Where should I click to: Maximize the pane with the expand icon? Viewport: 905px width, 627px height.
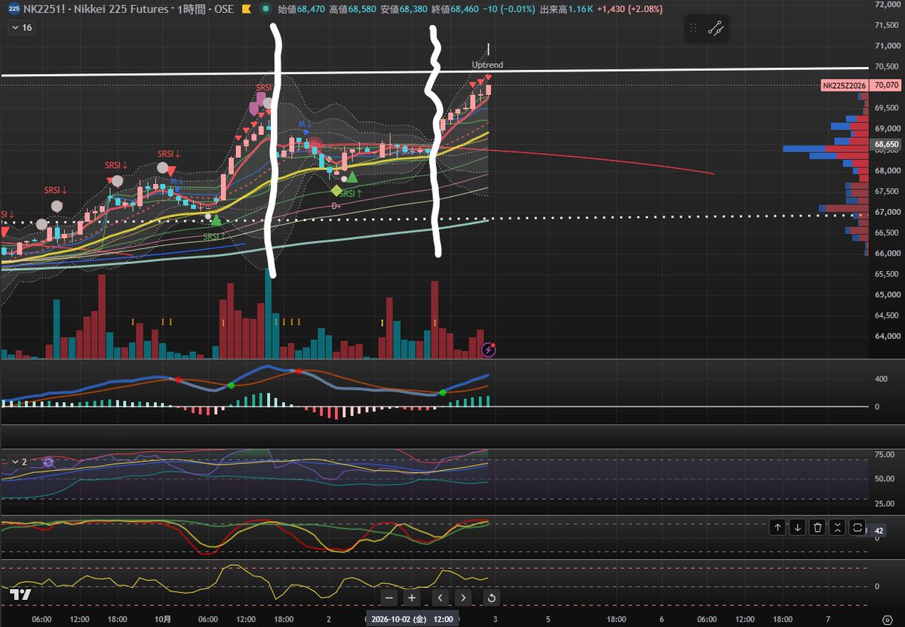point(857,527)
